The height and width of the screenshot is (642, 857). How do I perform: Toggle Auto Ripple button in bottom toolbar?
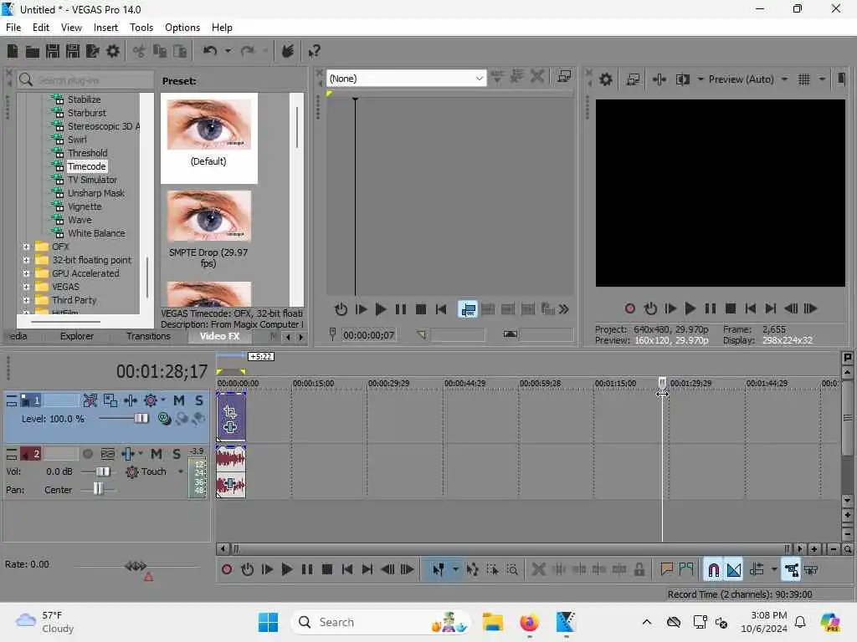pos(757,569)
